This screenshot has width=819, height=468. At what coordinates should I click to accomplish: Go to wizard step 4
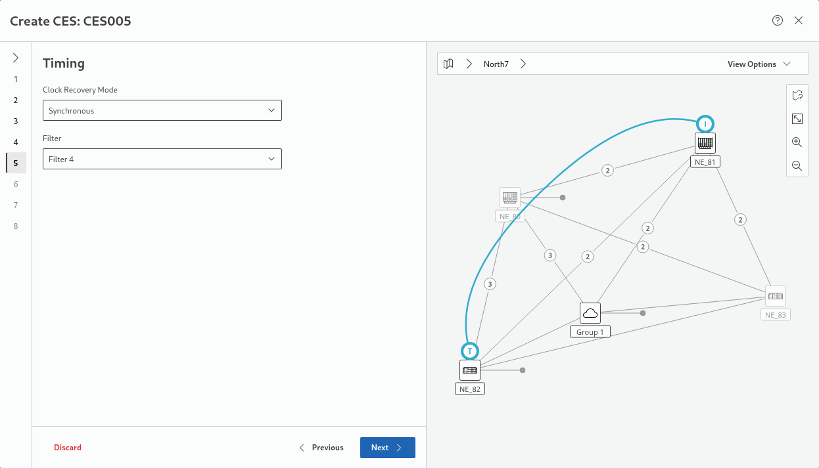point(16,142)
